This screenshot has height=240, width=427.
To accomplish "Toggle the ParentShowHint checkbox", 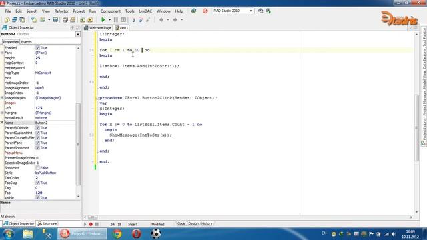I will coord(37,148).
